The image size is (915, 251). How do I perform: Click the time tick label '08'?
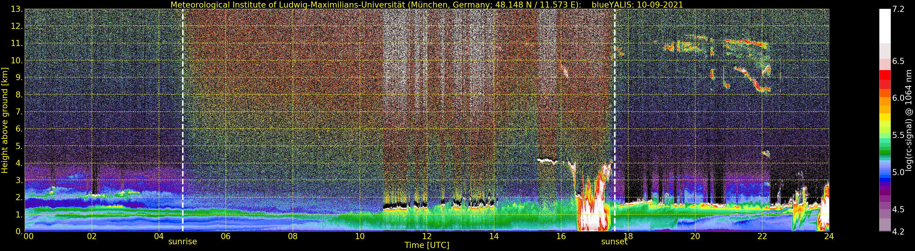[293, 236]
